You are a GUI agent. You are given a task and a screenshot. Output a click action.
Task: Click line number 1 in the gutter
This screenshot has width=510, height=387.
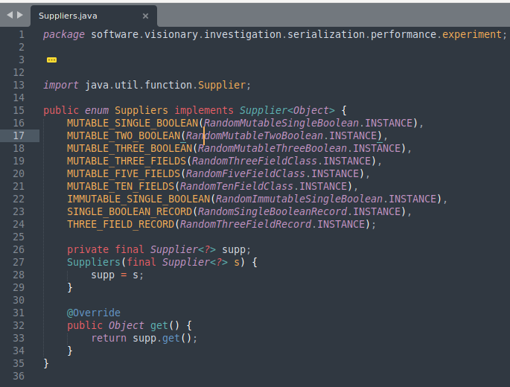coord(22,34)
